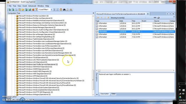
Task: Click the NEW indicator in the event toolbar
Action: click(x=155, y=18)
